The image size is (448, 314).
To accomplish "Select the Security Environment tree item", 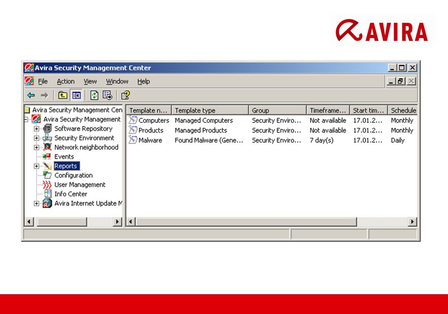I will click(x=84, y=138).
